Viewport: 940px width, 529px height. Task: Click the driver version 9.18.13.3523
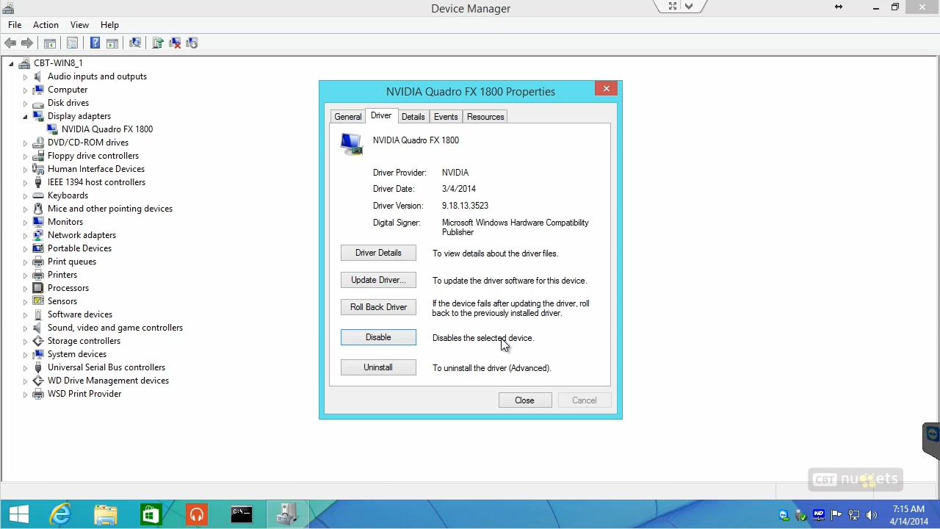(465, 206)
